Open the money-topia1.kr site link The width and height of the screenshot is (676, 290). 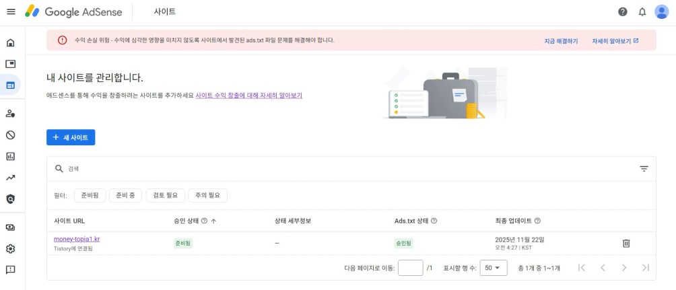tap(77, 239)
